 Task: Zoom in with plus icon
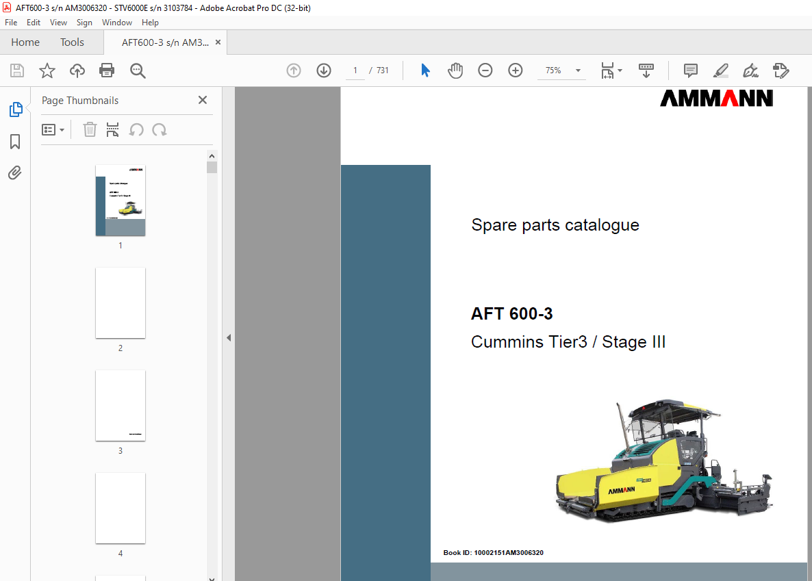point(516,70)
